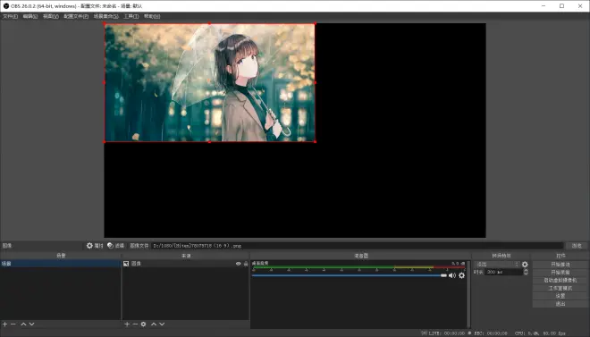
Task: Click the transition duration 300 ms field
Action: pyautogui.click(x=503, y=272)
